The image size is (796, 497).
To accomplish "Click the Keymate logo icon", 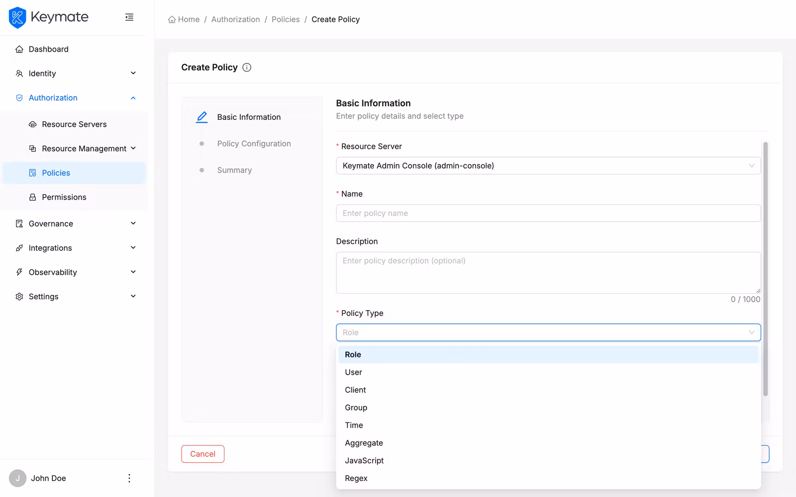I will tap(17, 17).
